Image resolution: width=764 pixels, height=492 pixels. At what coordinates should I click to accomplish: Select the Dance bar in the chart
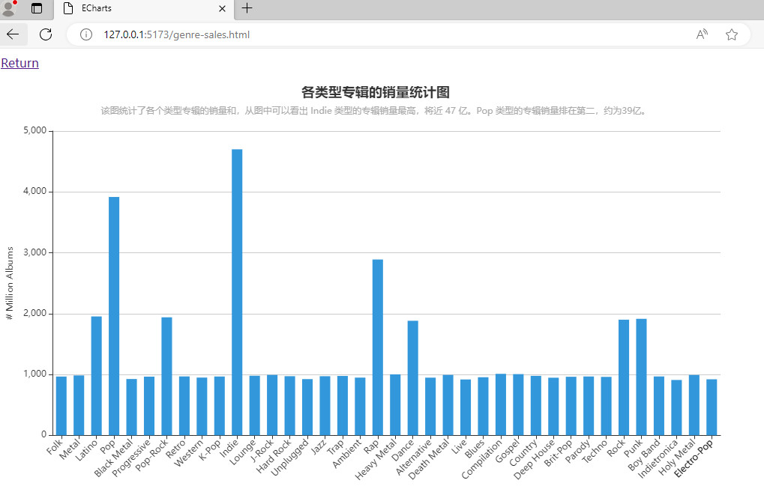(413, 377)
